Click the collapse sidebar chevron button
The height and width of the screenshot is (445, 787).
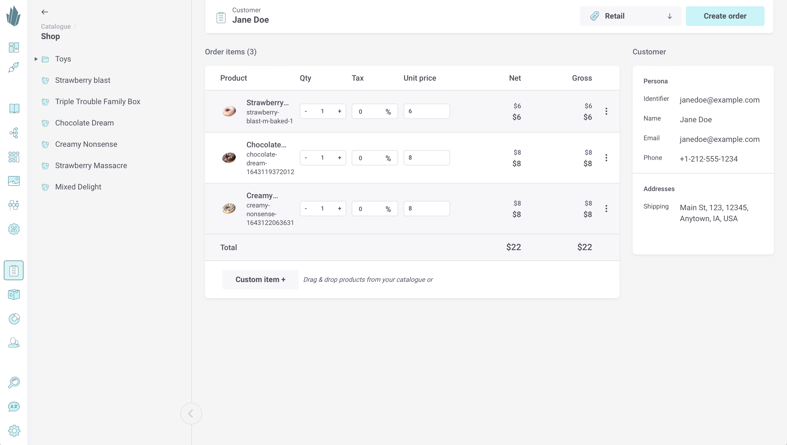(191, 414)
